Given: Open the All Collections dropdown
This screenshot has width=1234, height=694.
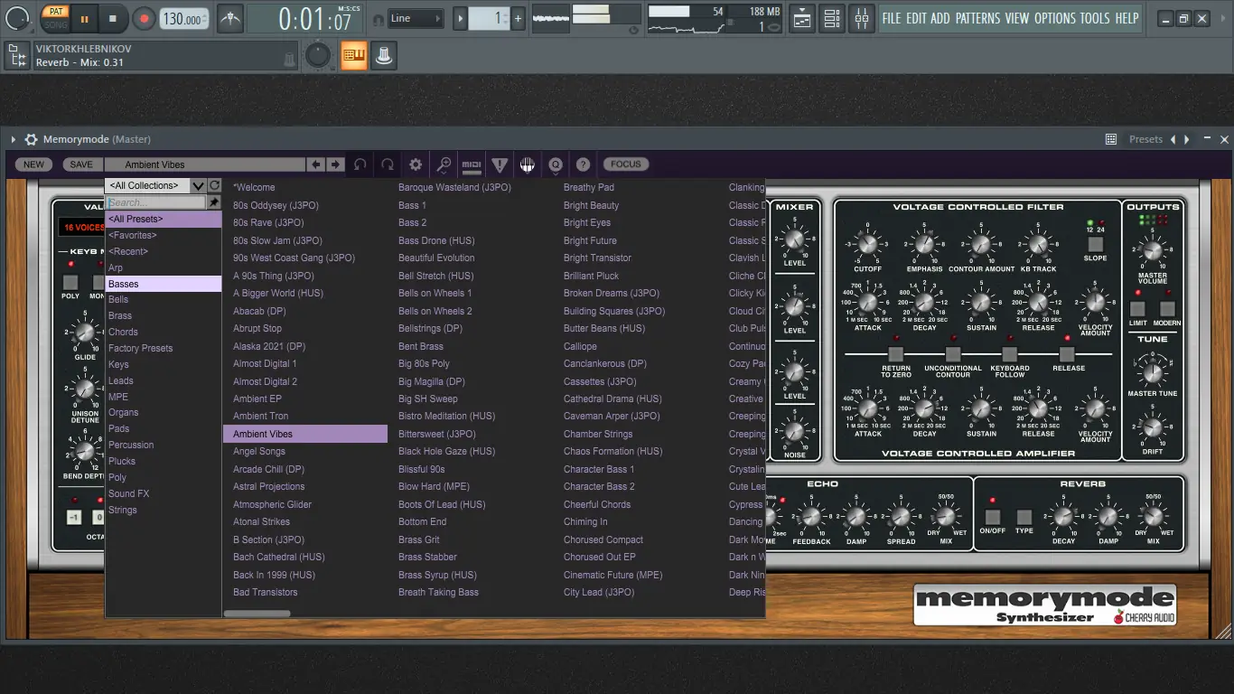Looking at the screenshot, I should (155, 185).
